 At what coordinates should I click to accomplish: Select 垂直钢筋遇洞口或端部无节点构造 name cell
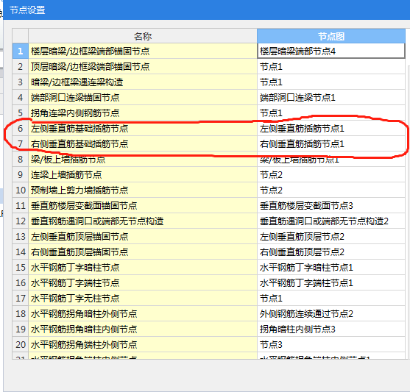143,221
